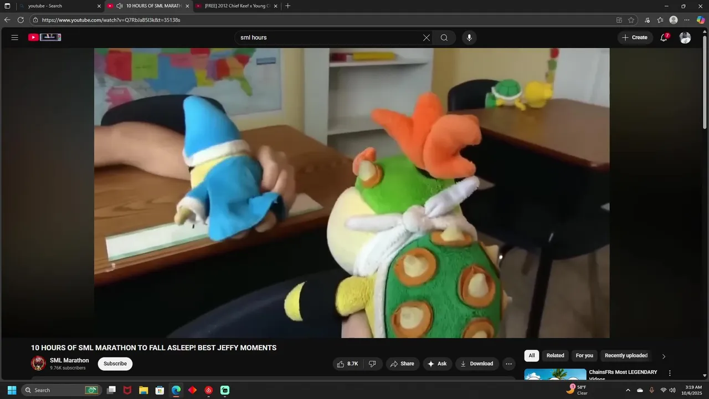
Task: Click the microphone in-use tray icon
Action: (651, 390)
